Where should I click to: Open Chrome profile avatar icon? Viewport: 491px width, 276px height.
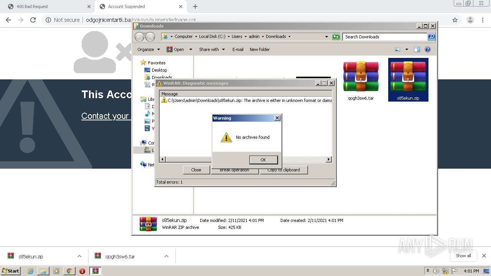point(470,20)
